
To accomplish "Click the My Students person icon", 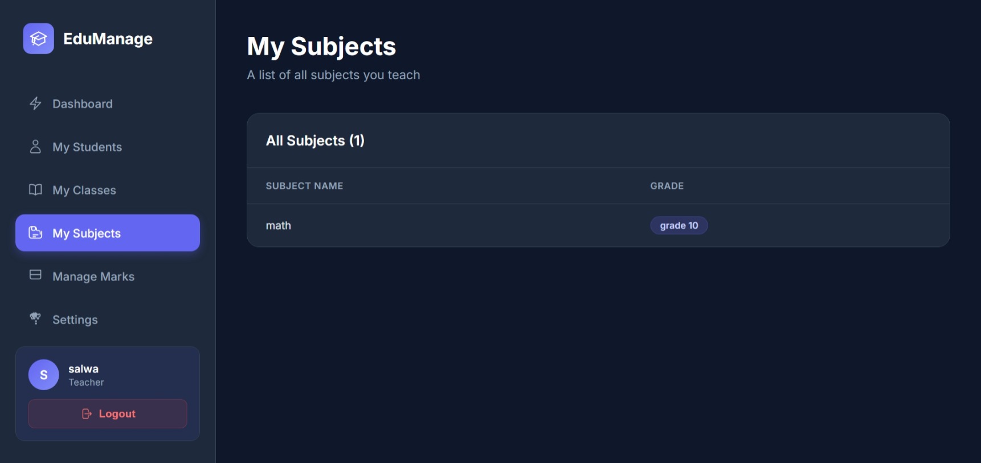I will click(35, 147).
